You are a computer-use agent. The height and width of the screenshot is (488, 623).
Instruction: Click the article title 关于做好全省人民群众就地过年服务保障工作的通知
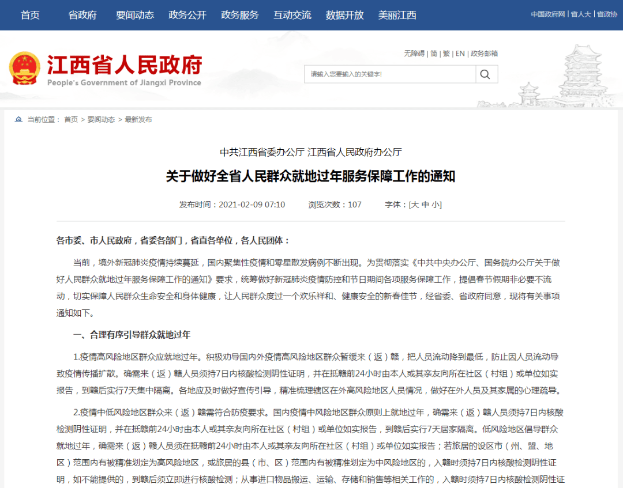[310, 176]
